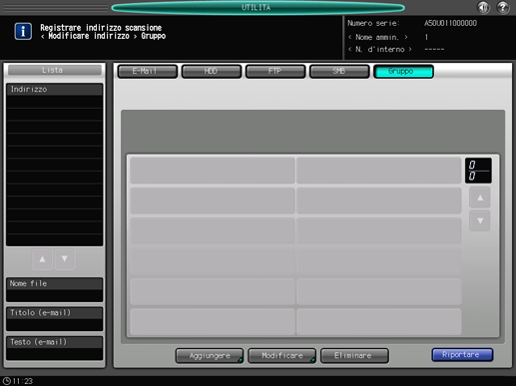Click the 'N. d'interno' label
Screen dimensions: 516x386
(x=379, y=50)
